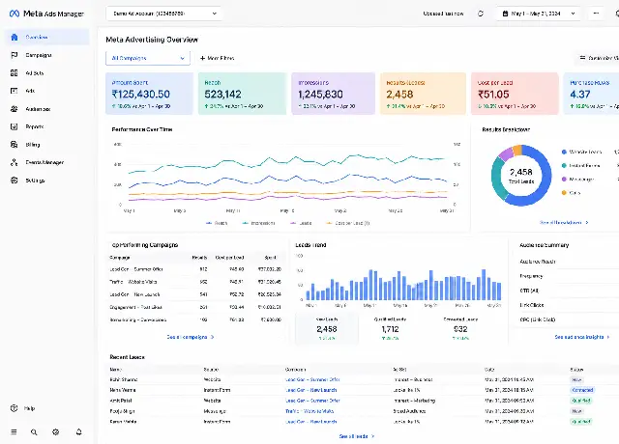Click the Impressions 1,245,830 card

(333, 94)
